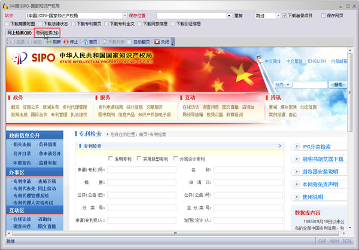Click the 前进 forward toolbar icon
The height and width of the screenshot is (250, 359).
click(x=30, y=42)
